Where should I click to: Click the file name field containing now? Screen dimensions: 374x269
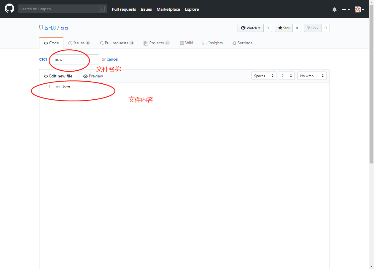point(75,59)
